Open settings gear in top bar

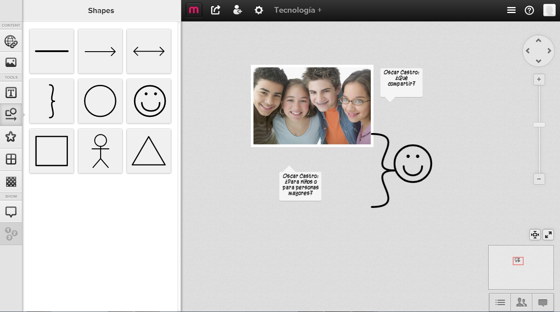click(259, 10)
